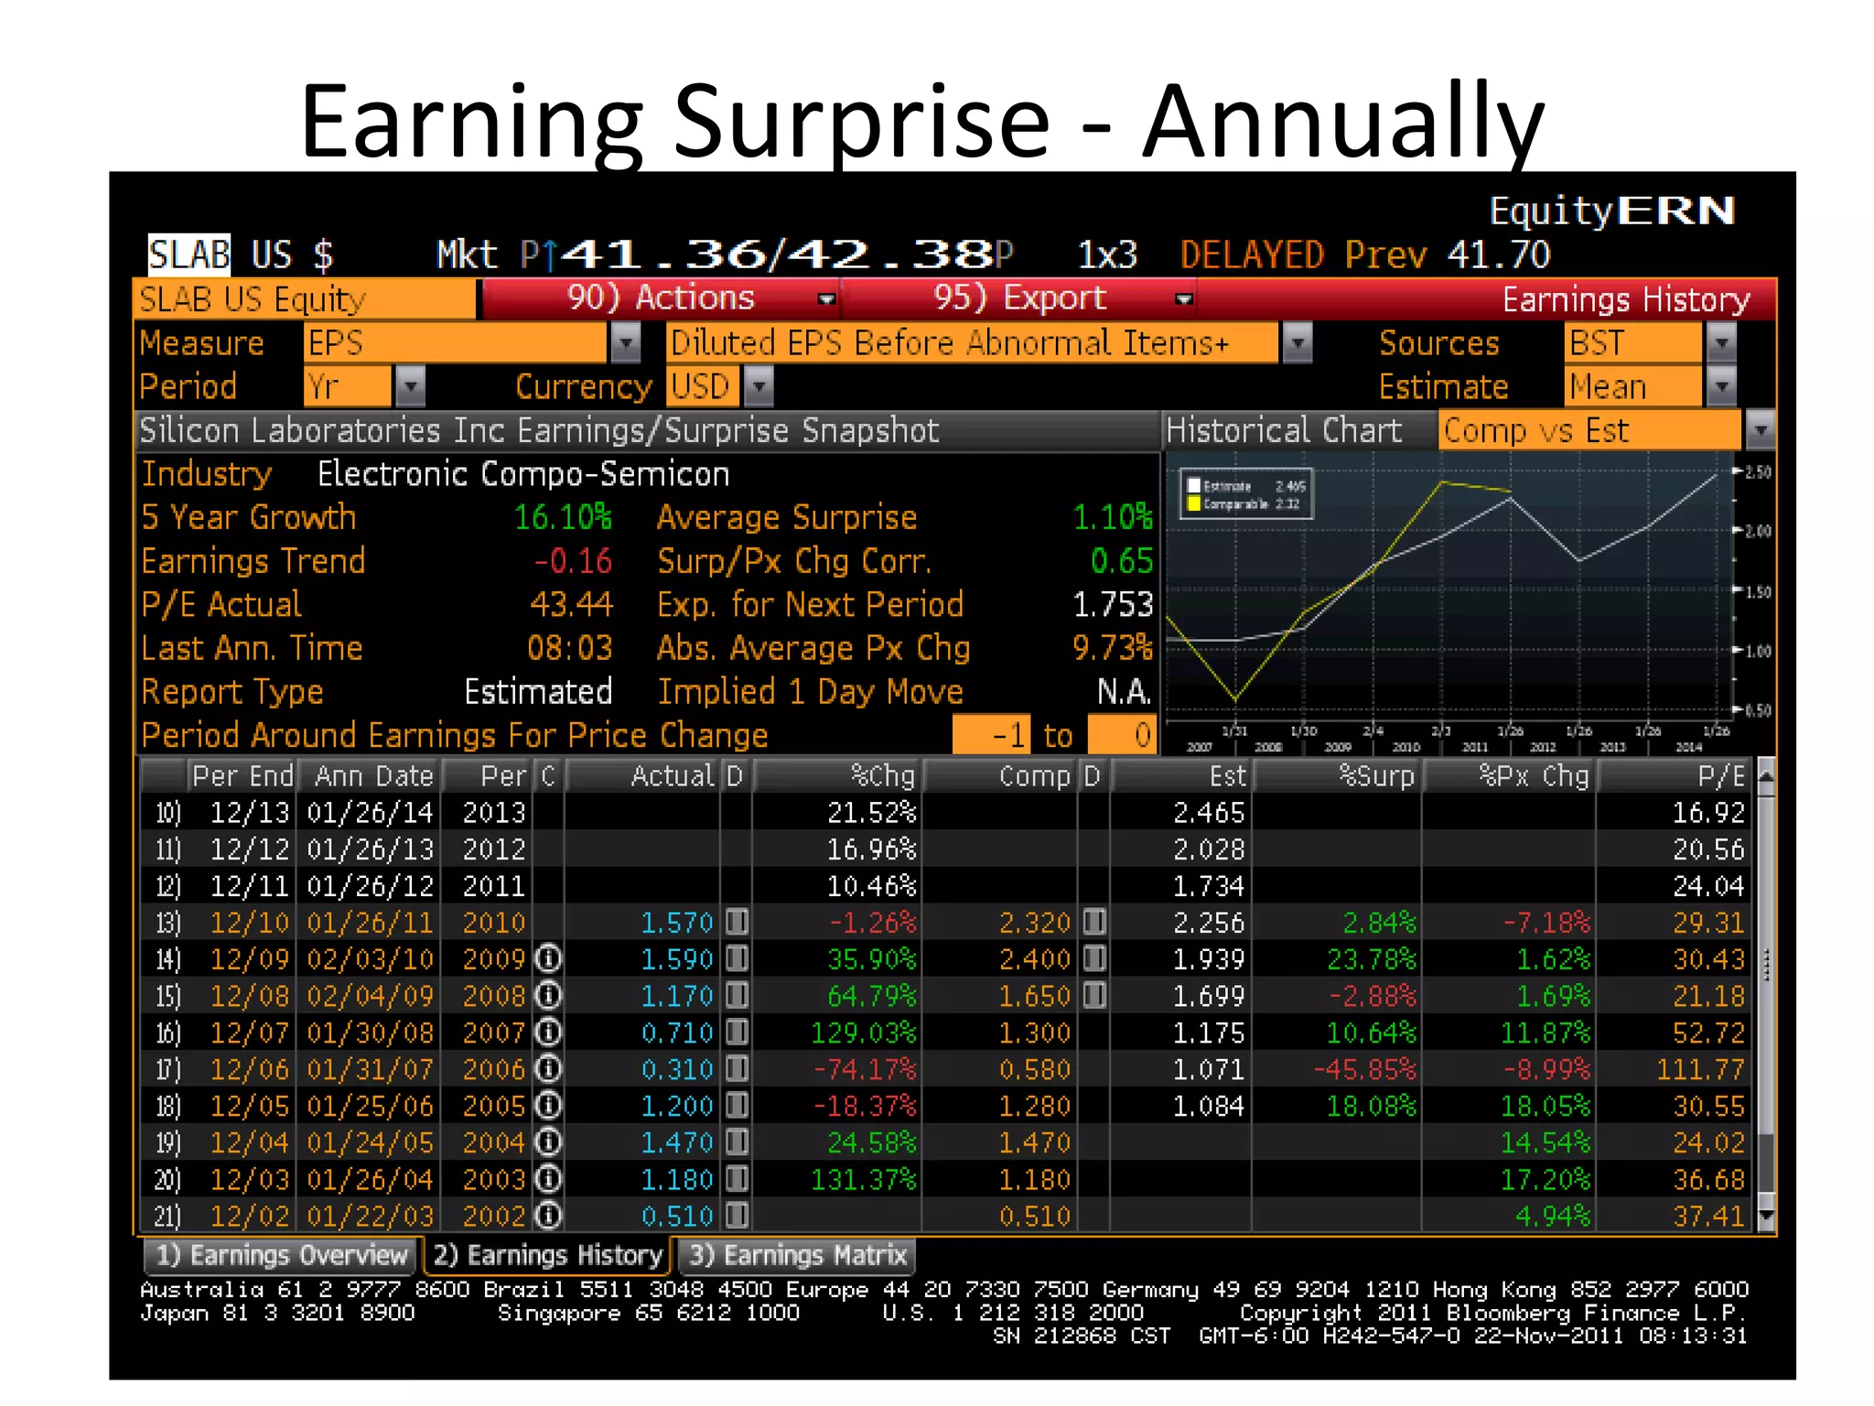This screenshot has height=1406, width=1874.
Task: Open row 13) for period 12/10
Action: tap(945, 922)
